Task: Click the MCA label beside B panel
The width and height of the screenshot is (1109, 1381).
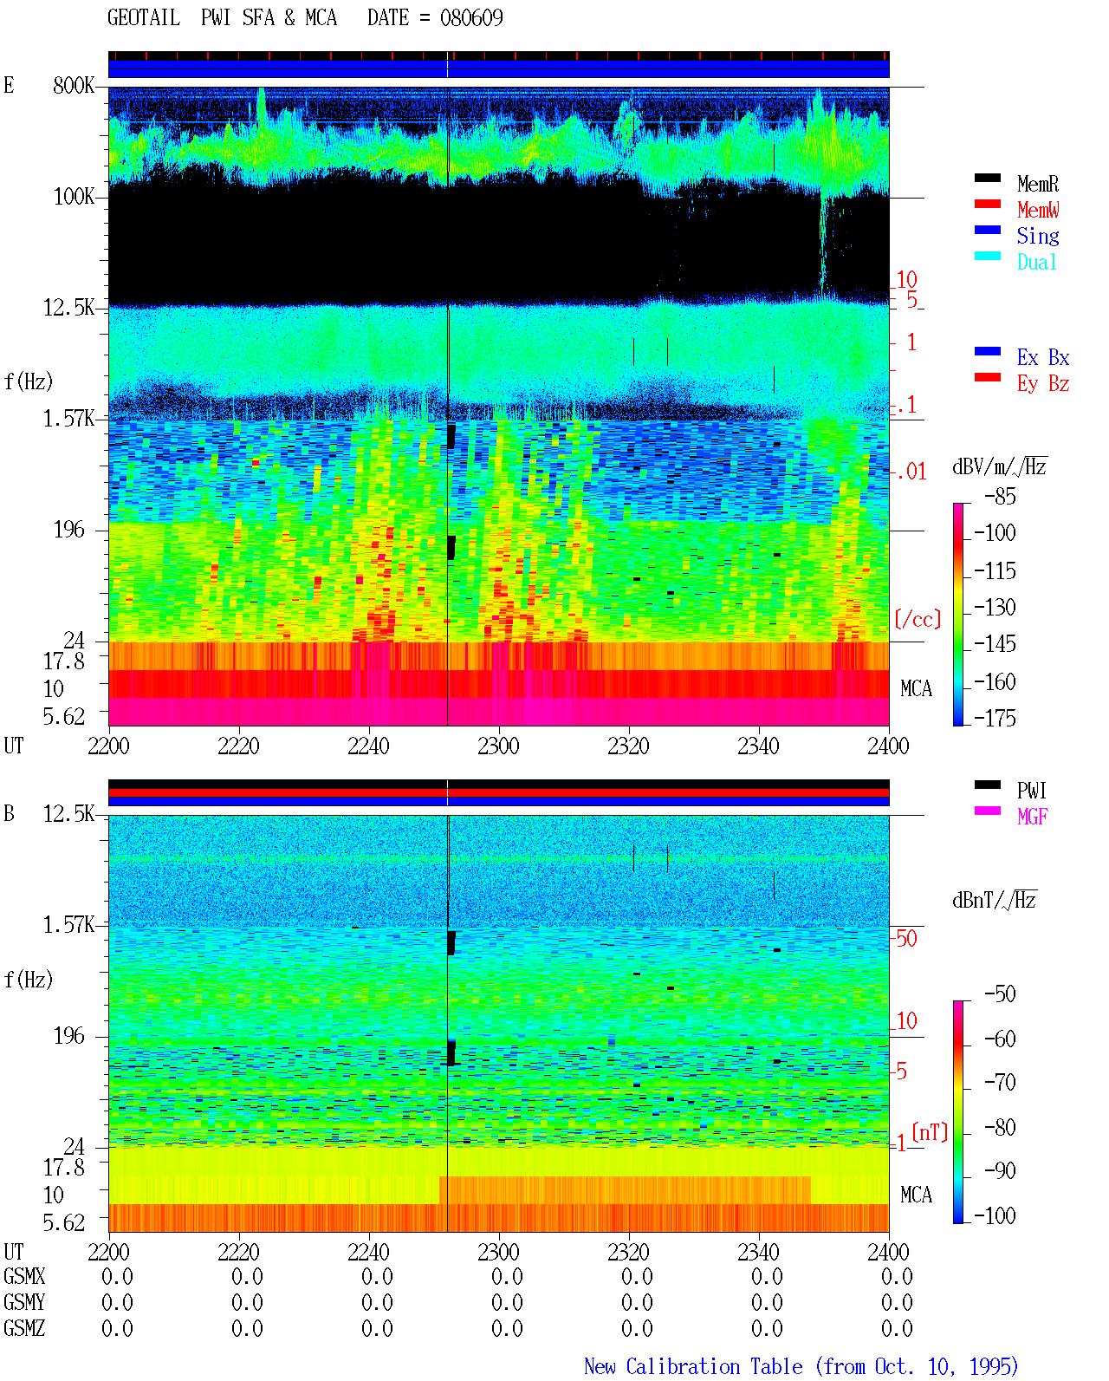Action: coord(916,1195)
